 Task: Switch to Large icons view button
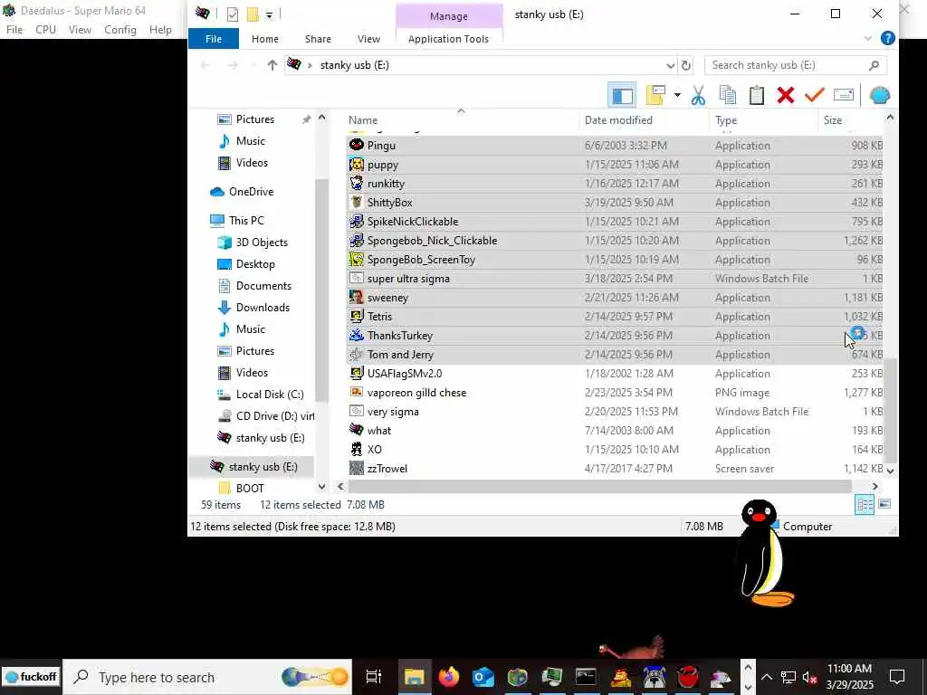884,504
